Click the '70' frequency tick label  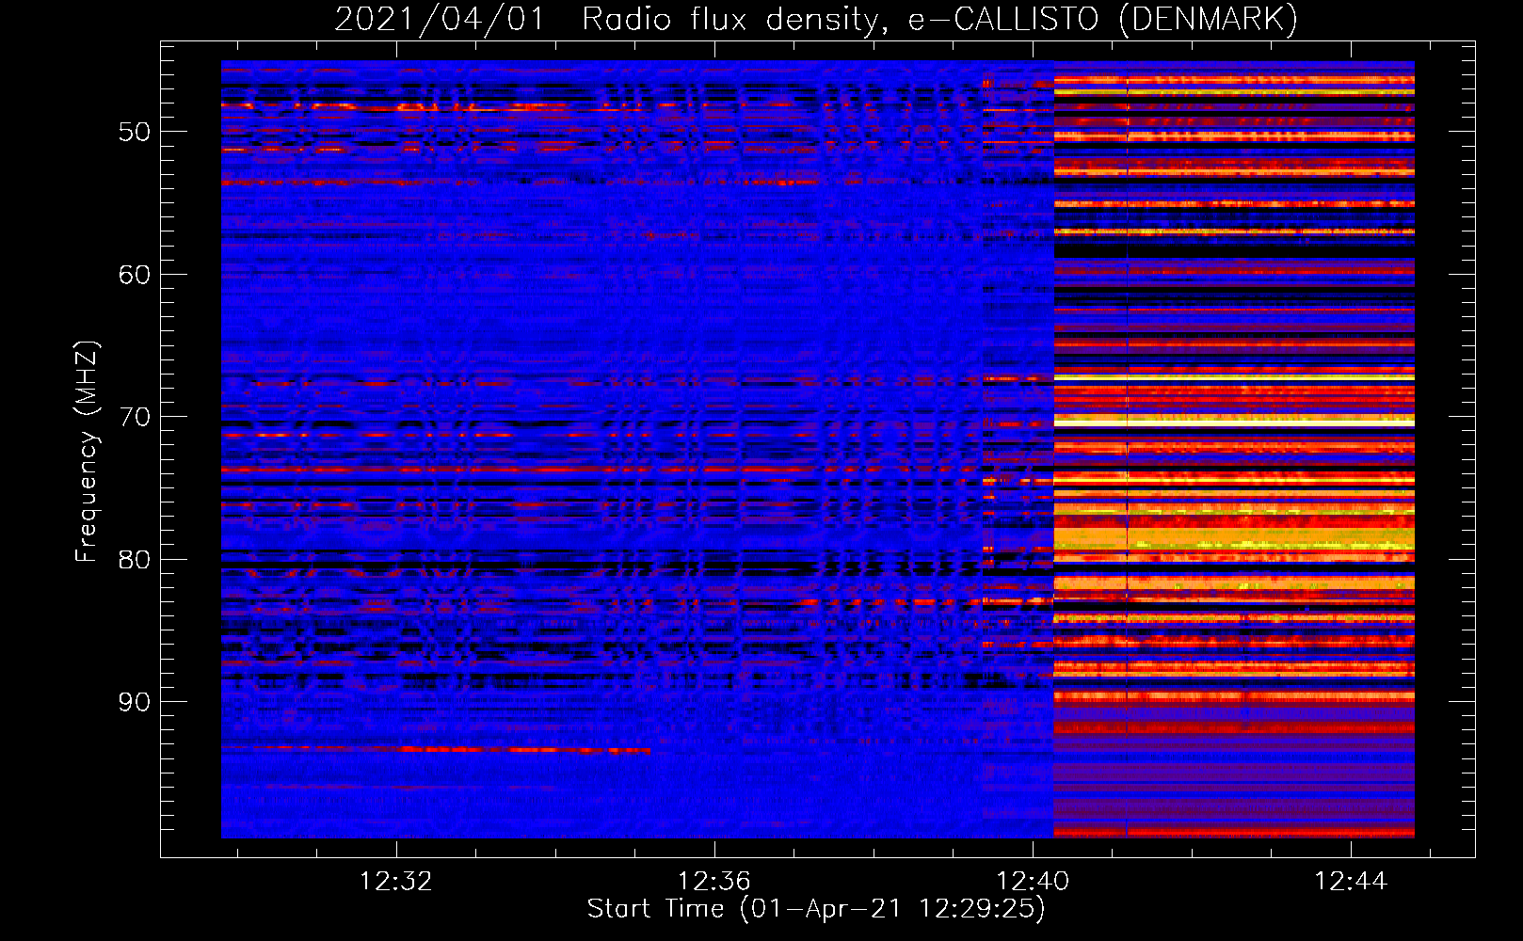135,417
